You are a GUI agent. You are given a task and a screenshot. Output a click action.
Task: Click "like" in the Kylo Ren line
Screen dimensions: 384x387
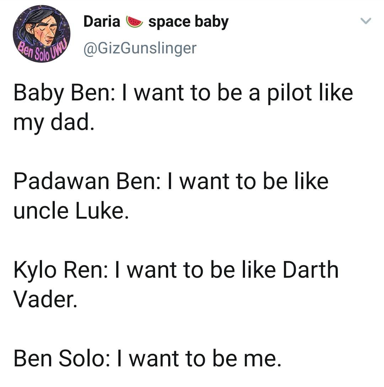point(259,270)
